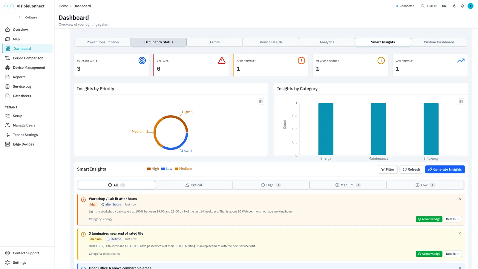The height and width of the screenshot is (269, 478).
Task: Open Reports in the sidebar
Action: click(27, 77)
